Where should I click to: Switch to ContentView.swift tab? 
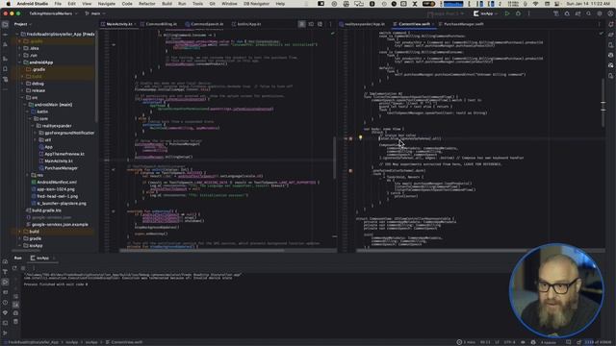tap(415, 24)
